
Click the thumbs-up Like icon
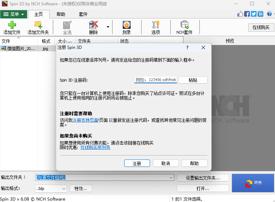tap(240, 14)
